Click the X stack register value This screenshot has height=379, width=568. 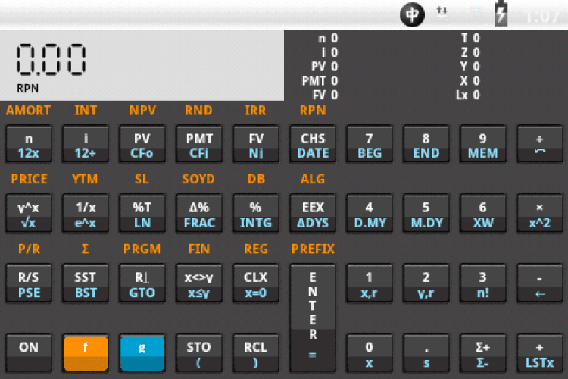click(x=476, y=80)
